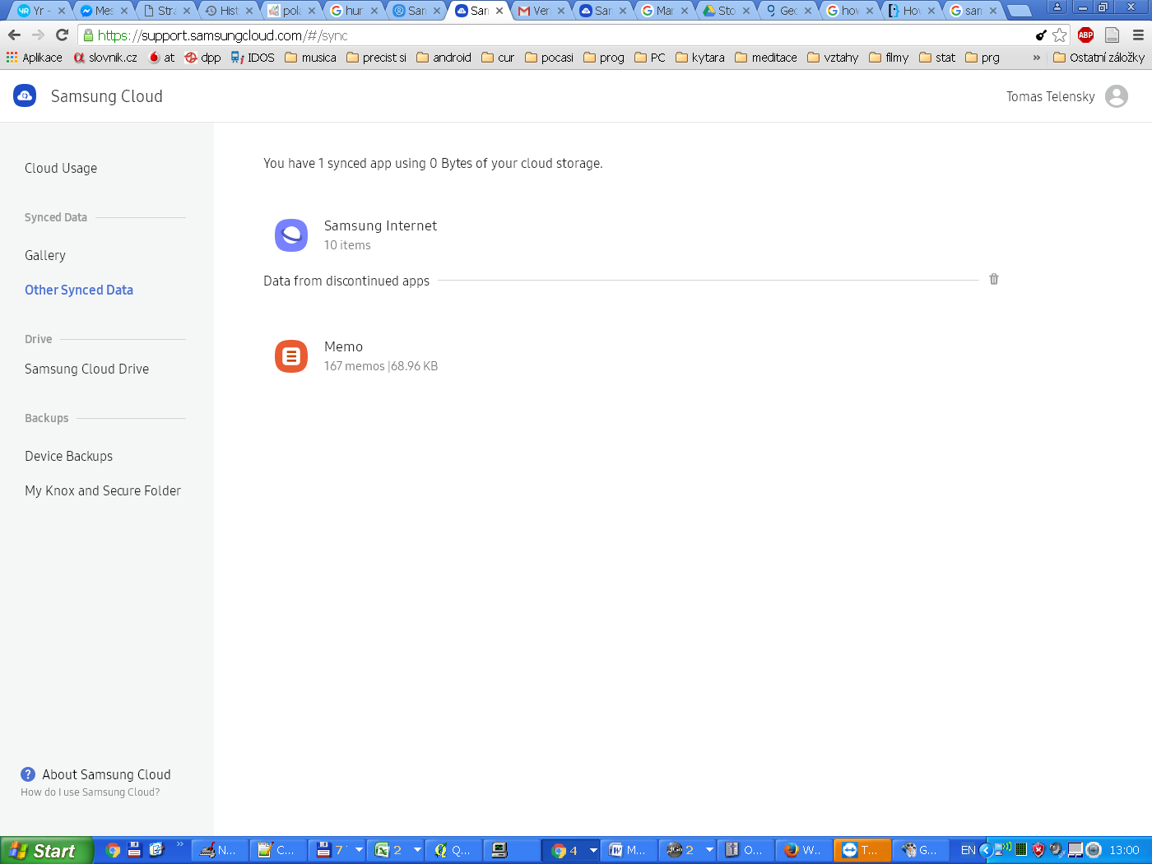The image size is (1152, 864).
Task: Open Gallery in the sidebar
Action: (45, 255)
